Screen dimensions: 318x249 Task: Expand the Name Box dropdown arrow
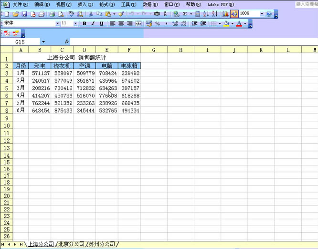(x=43, y=42)
